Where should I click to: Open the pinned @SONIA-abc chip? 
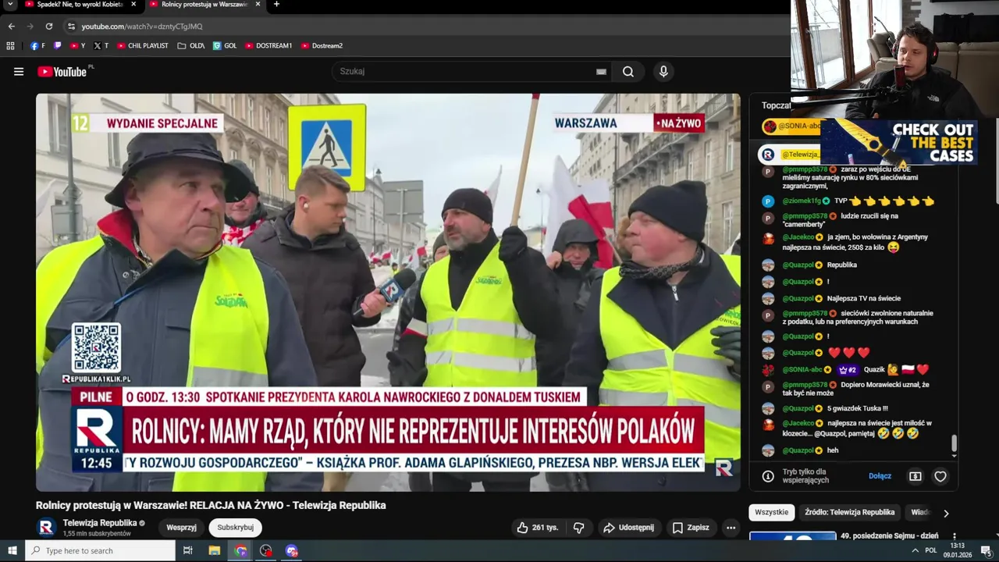[792, 126]
